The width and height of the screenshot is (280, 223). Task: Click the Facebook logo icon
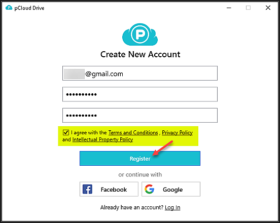click(87, 189)
